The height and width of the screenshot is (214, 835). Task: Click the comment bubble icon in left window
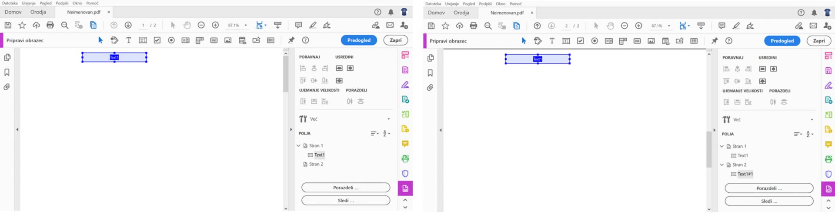298,25
